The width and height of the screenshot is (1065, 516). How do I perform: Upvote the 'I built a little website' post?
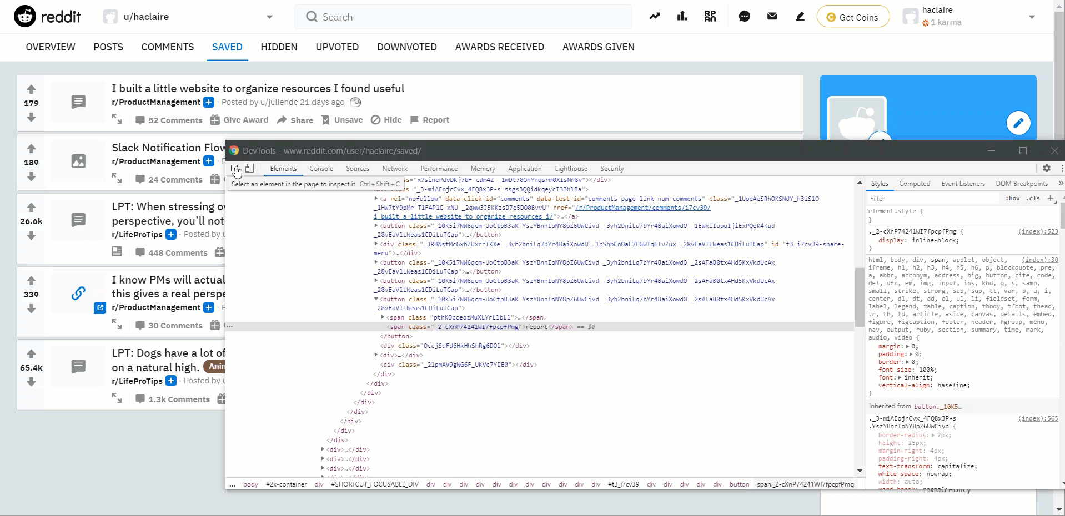pyautogui.click(x=31, y=89)
